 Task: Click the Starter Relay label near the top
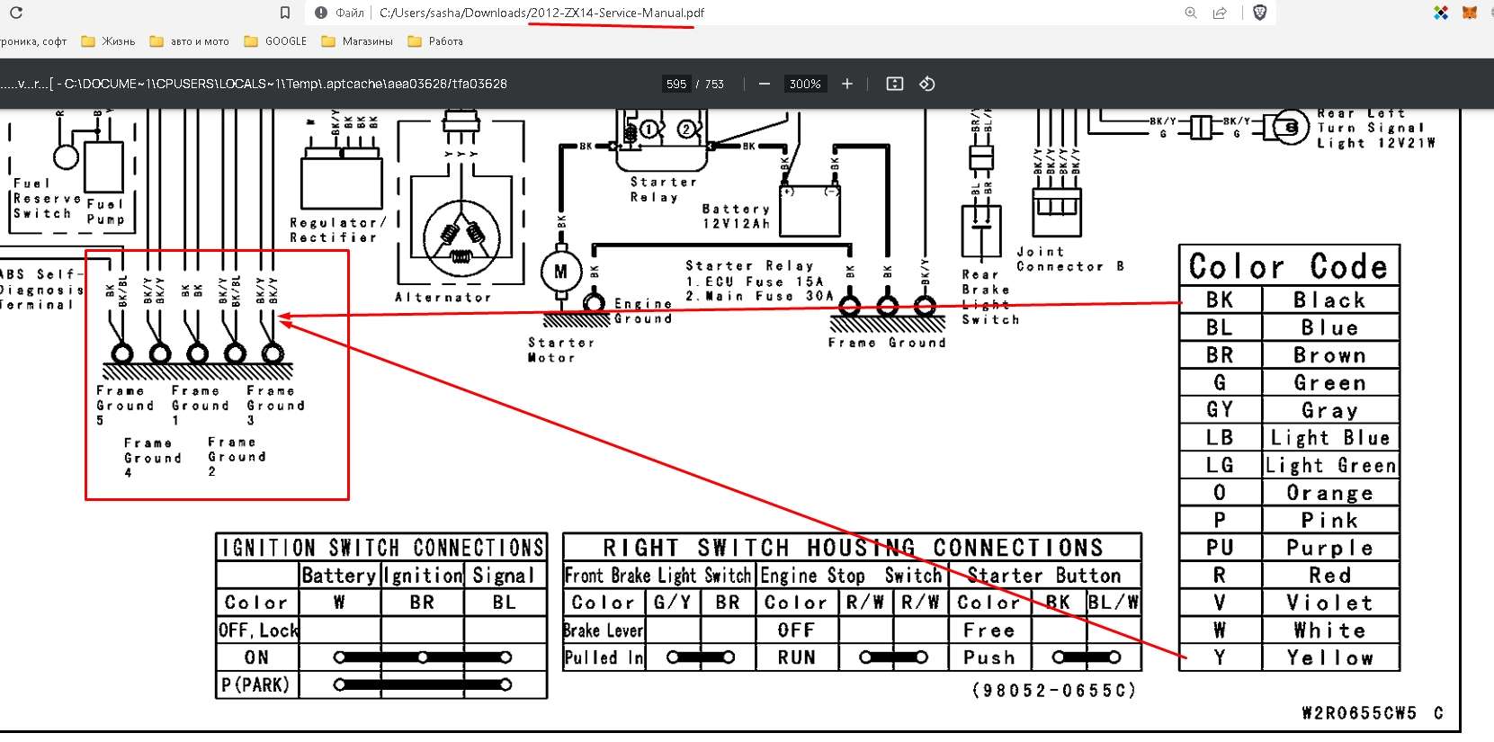click(x=663, y=189)
